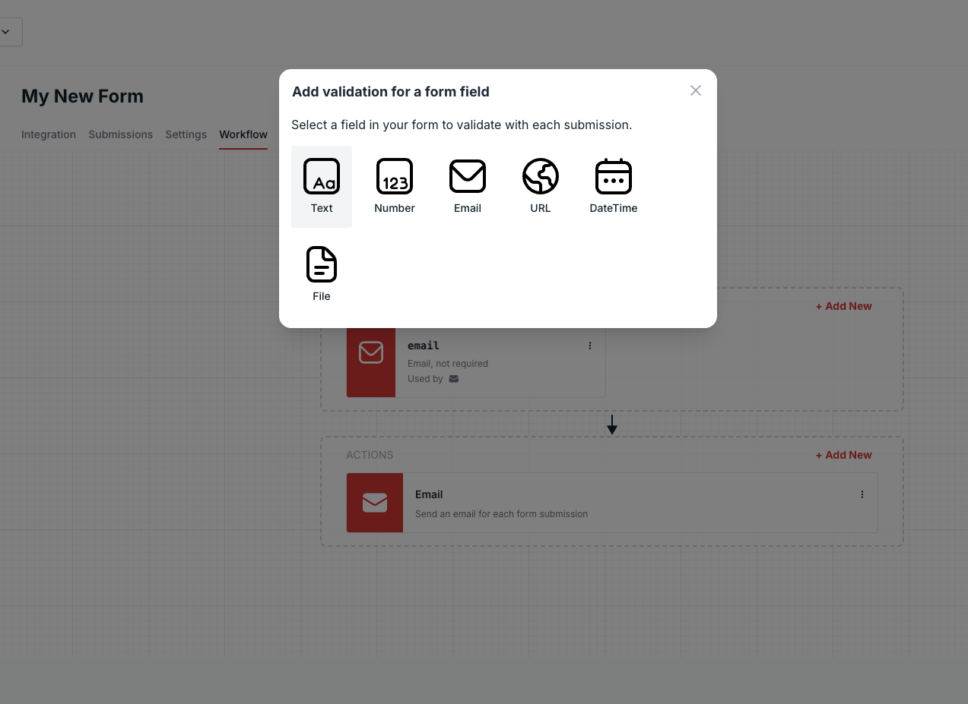Click '+ Add New' in the Actions section
Screen dimensions: 968x704
843,455
